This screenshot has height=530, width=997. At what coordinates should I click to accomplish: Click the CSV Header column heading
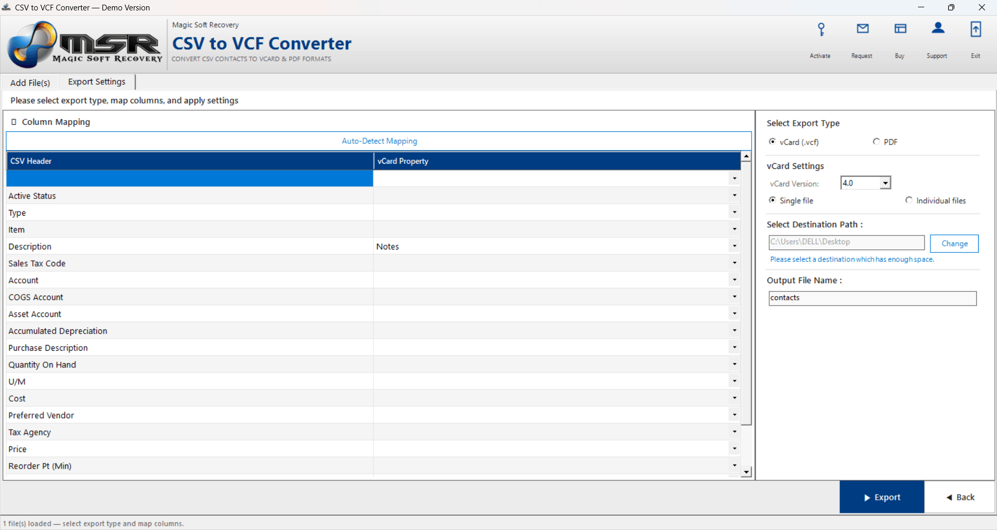point(190,161)
